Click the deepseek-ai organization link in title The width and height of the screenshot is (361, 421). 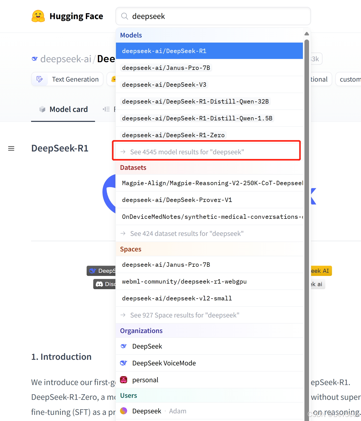[x=66, y=59]
